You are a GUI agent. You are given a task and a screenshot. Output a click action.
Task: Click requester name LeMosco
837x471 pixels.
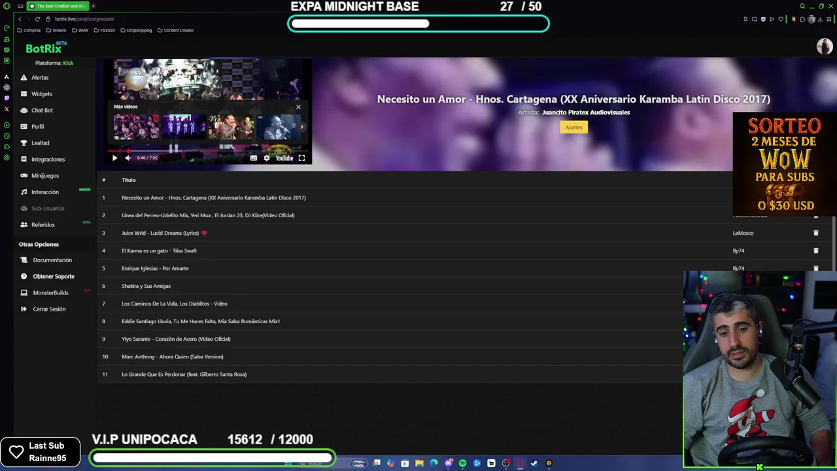click(x=743, y=233)
